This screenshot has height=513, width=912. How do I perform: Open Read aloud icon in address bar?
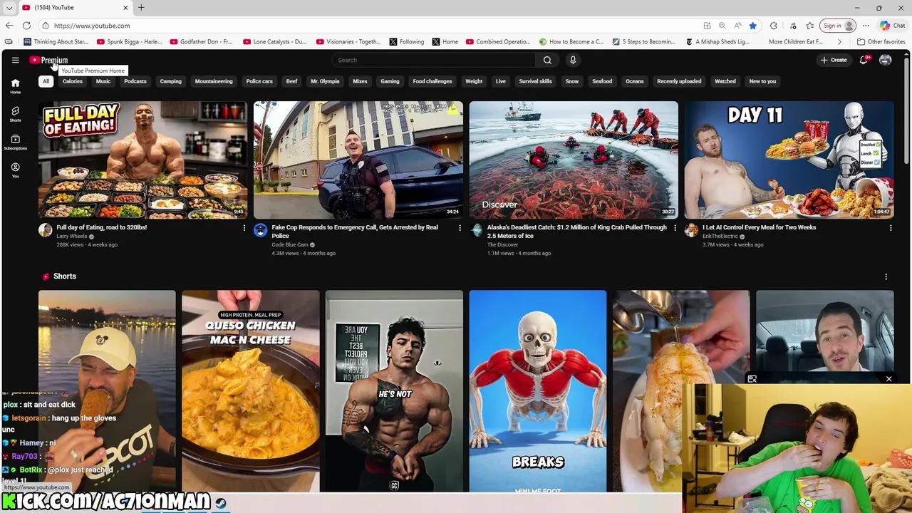point(737,26)
